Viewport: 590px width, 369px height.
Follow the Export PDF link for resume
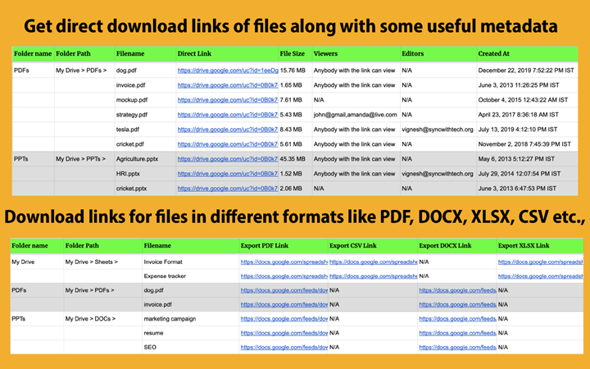click(284, 333)
